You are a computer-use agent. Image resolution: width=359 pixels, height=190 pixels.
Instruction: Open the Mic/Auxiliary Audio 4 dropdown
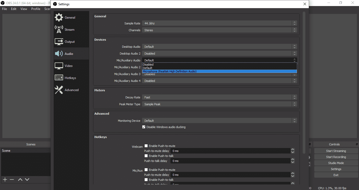click(220, 81)
